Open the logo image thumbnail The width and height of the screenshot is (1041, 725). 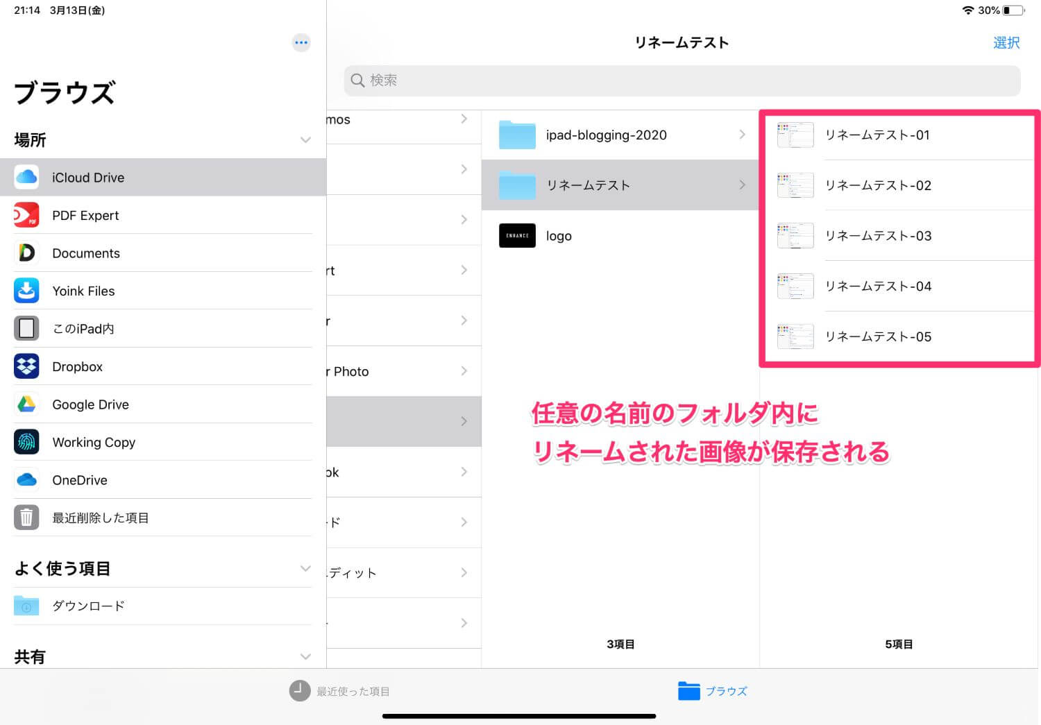click(x=517, y=235)
